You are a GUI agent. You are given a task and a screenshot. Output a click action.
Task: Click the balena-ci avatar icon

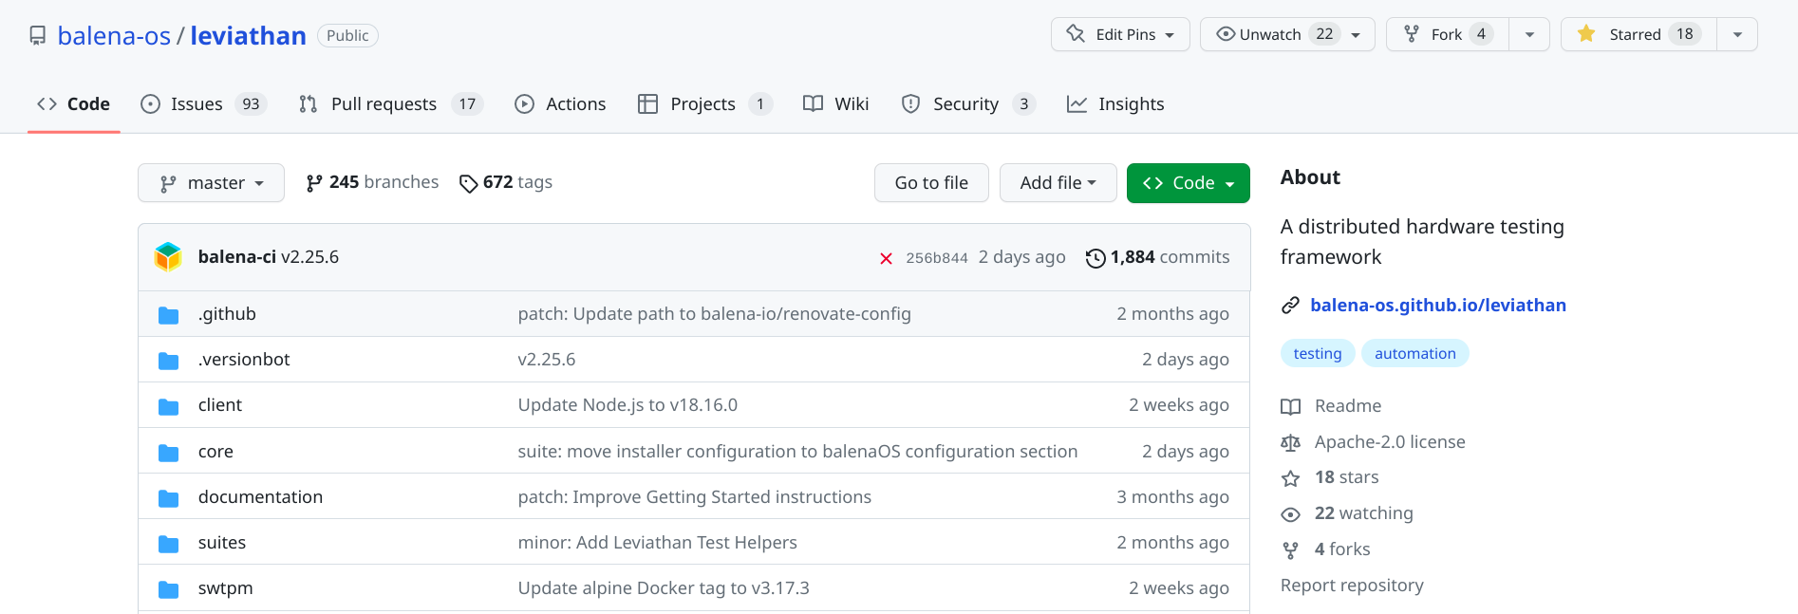tap(168, 257)
